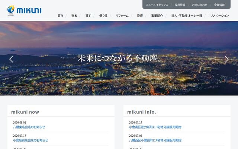
Task: Select 売る in main navigation
Action: tap(74, 16)
